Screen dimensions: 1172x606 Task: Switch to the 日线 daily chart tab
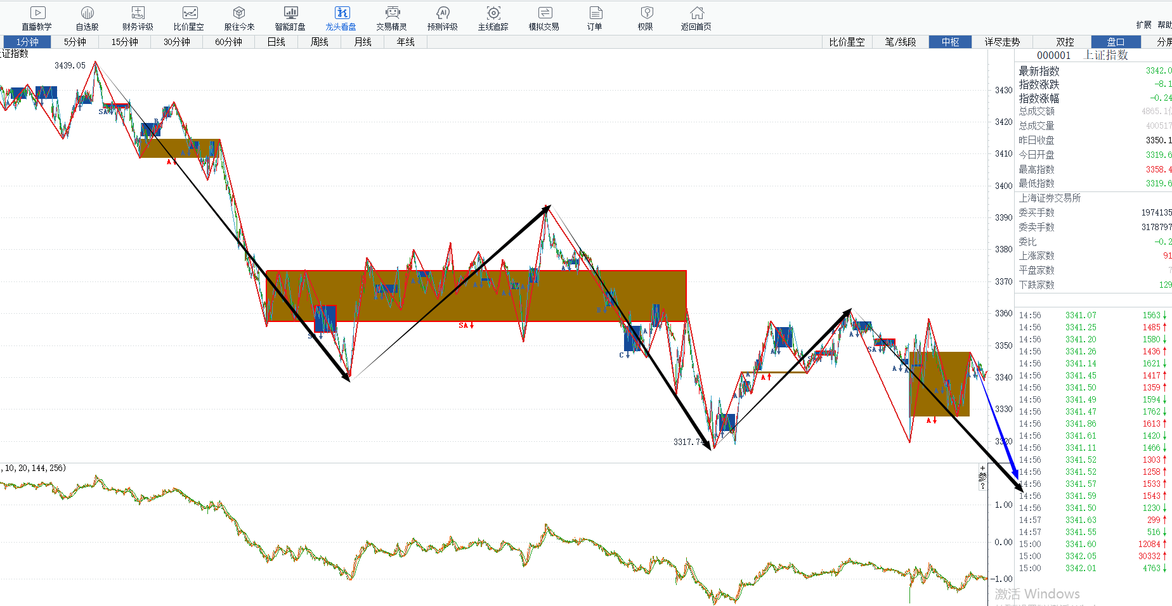pos(276,42)
